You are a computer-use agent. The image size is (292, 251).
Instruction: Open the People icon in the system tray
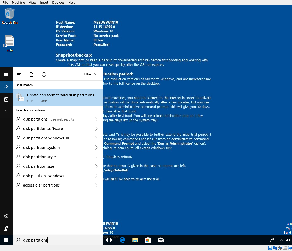(x=272, y=240)
